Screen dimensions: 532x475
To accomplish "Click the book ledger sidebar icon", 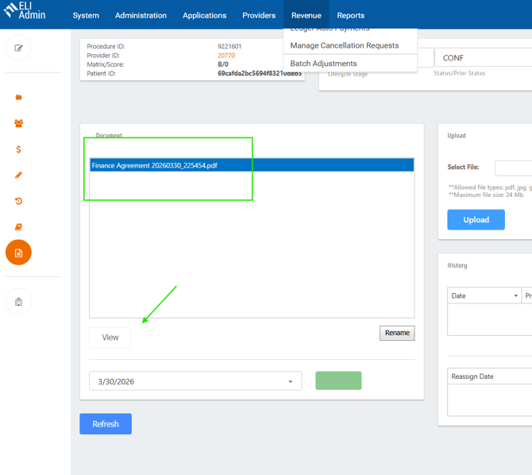I will (18, 227).
